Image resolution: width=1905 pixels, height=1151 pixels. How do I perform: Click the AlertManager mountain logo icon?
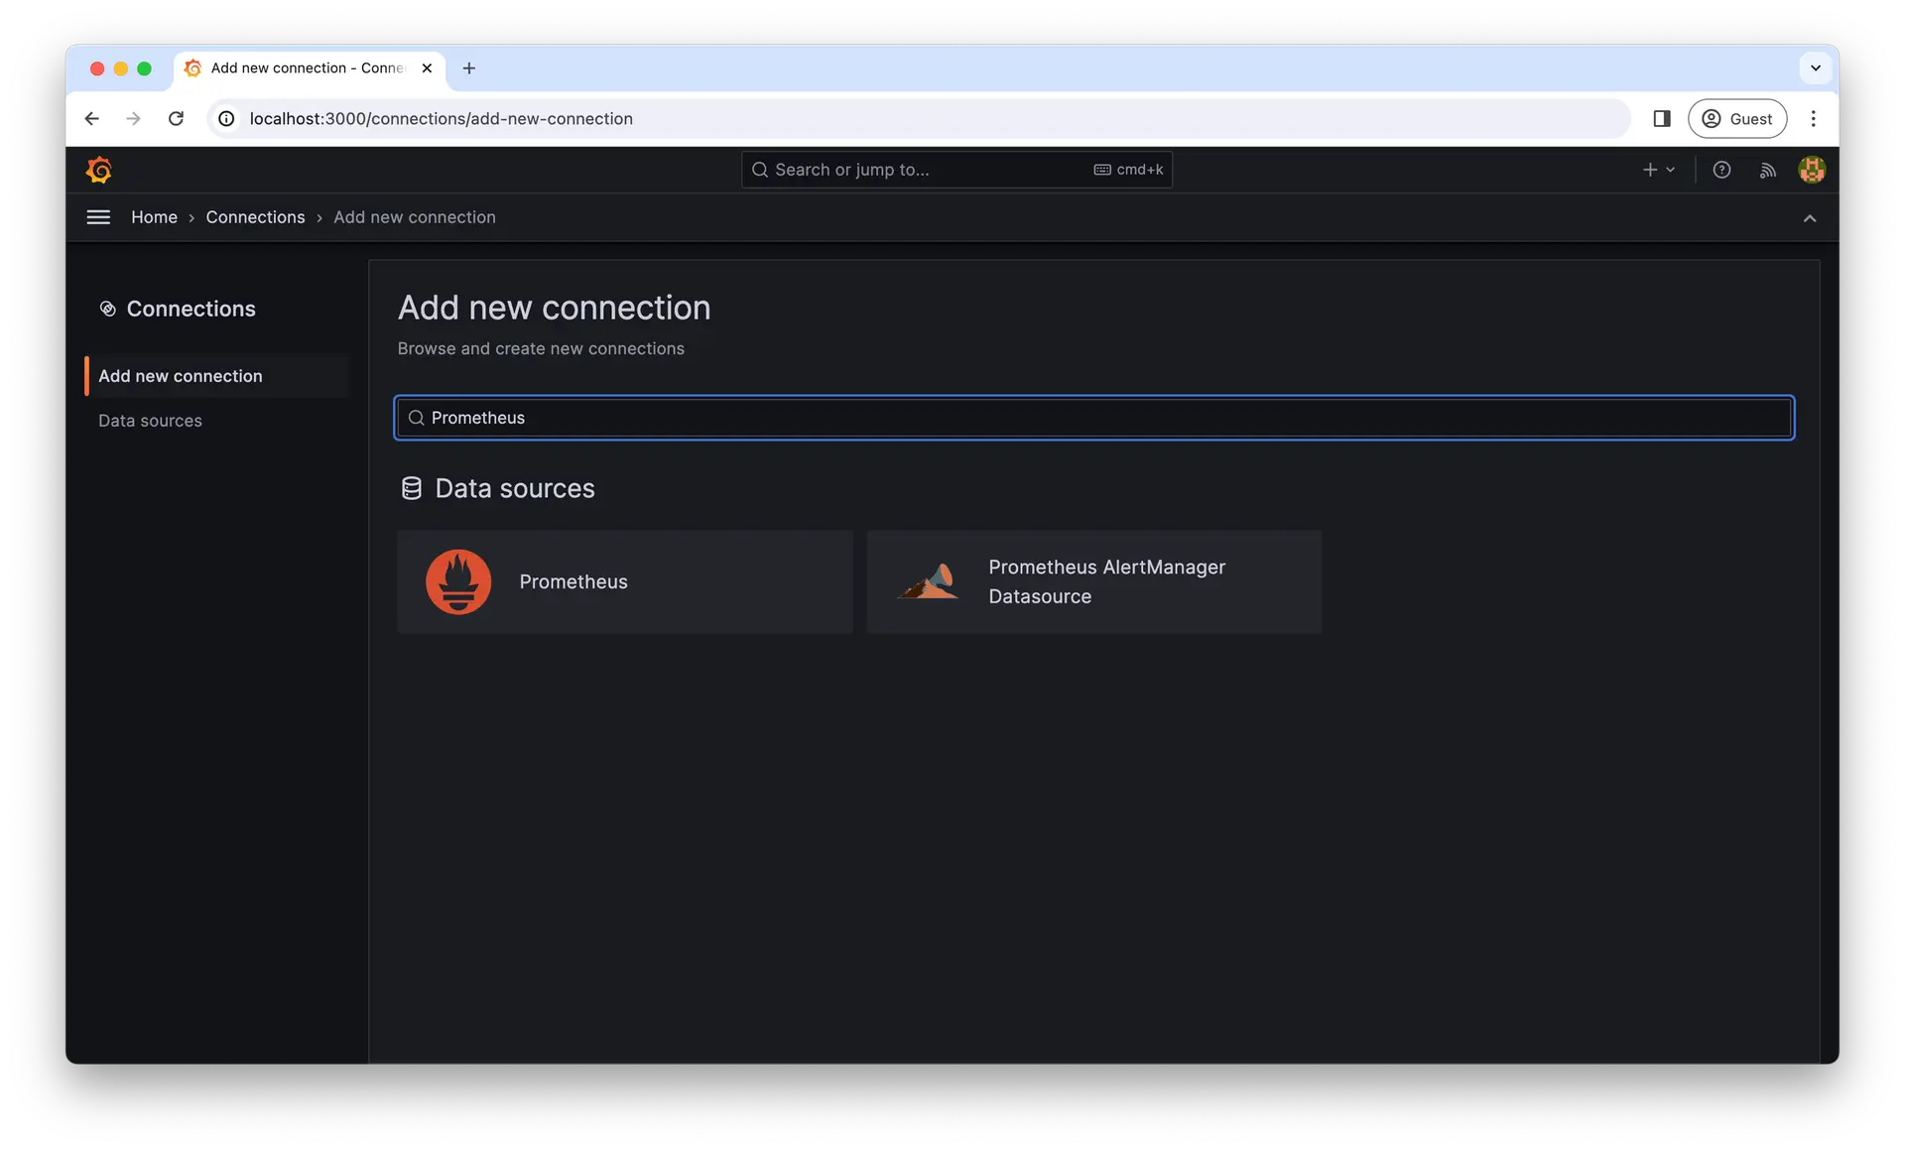coord(929,581)
